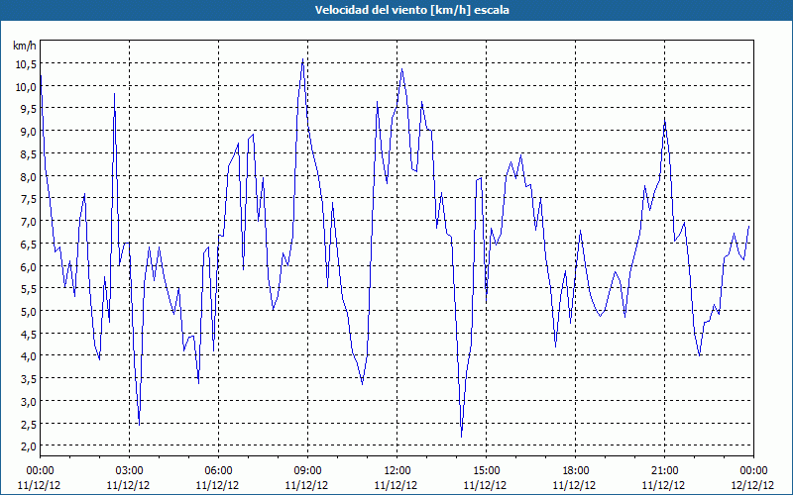Screen dimensions: 793x495
Task: Pick the "4,5" y-axis value
Action: pyautogui.click(x=28, y=334)
